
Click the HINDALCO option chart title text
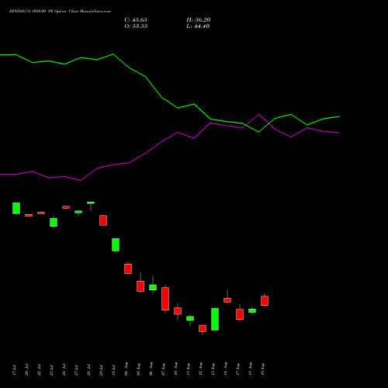pos(60,12)
